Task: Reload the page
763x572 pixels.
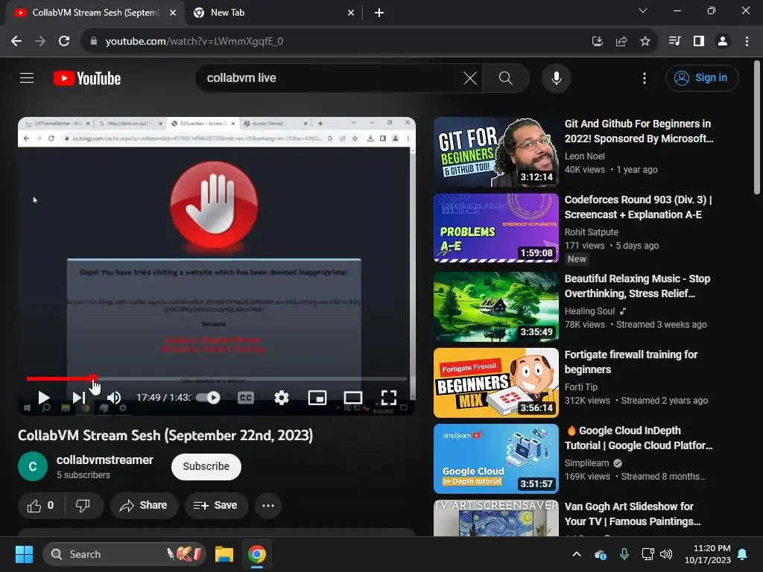Action: pyautogui.click(x=64, y=41)
